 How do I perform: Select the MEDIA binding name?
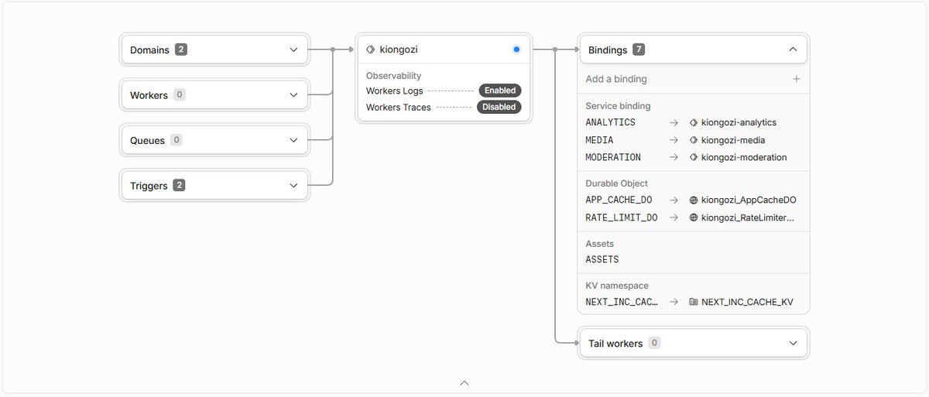coord(599,140)
